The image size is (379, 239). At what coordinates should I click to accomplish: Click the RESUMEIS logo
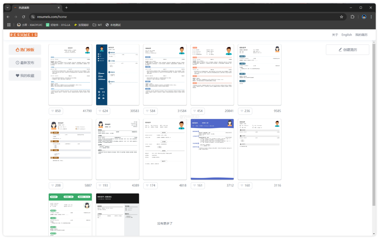point(24,35)
